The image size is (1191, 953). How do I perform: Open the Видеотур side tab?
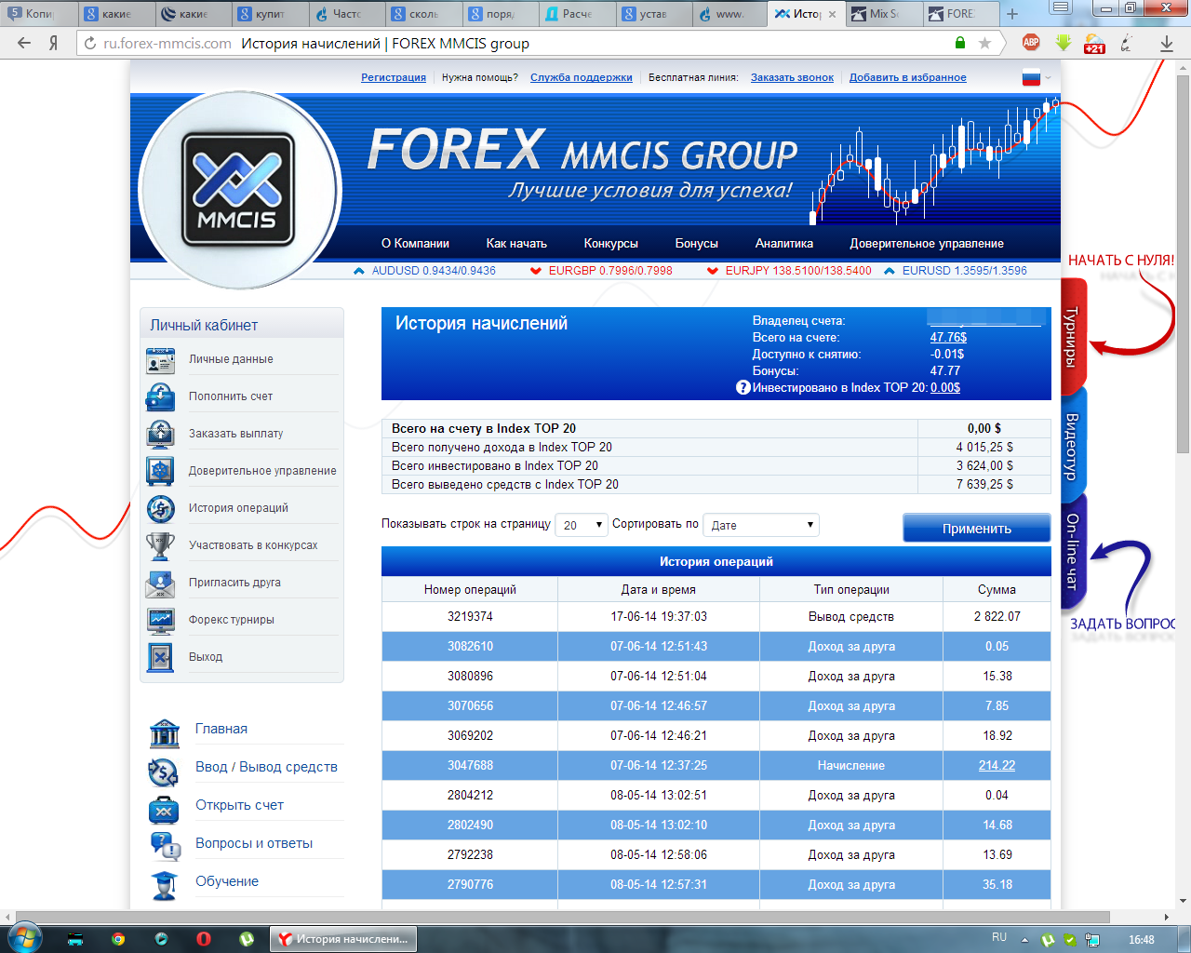pos(1073,446)
